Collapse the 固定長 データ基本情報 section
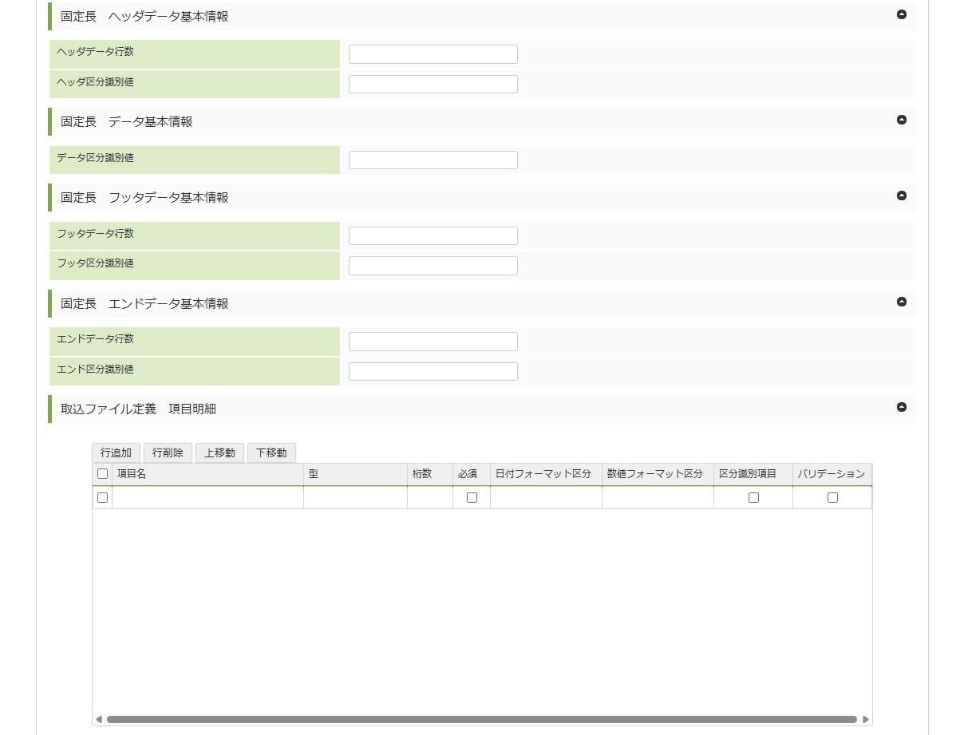 click(x=901, y=121)
